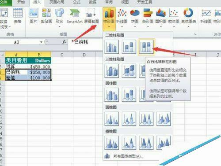Image resolution: width=221 pixels, height=166 pixels.
Task: Pick the stacked cylinder chart under 圆柱图
Action: pyautogui.click(x=129, y=95)
